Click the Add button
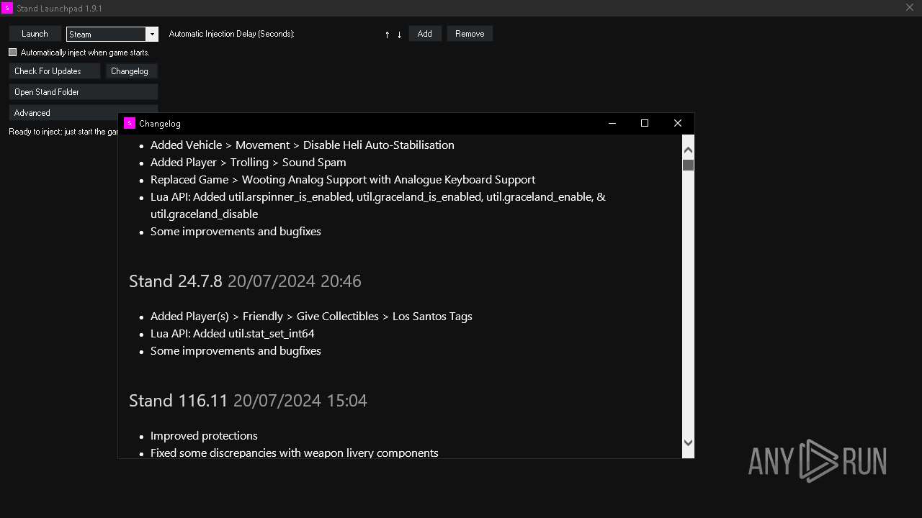Viewport: 922px width, 518px height. point(425,34)
